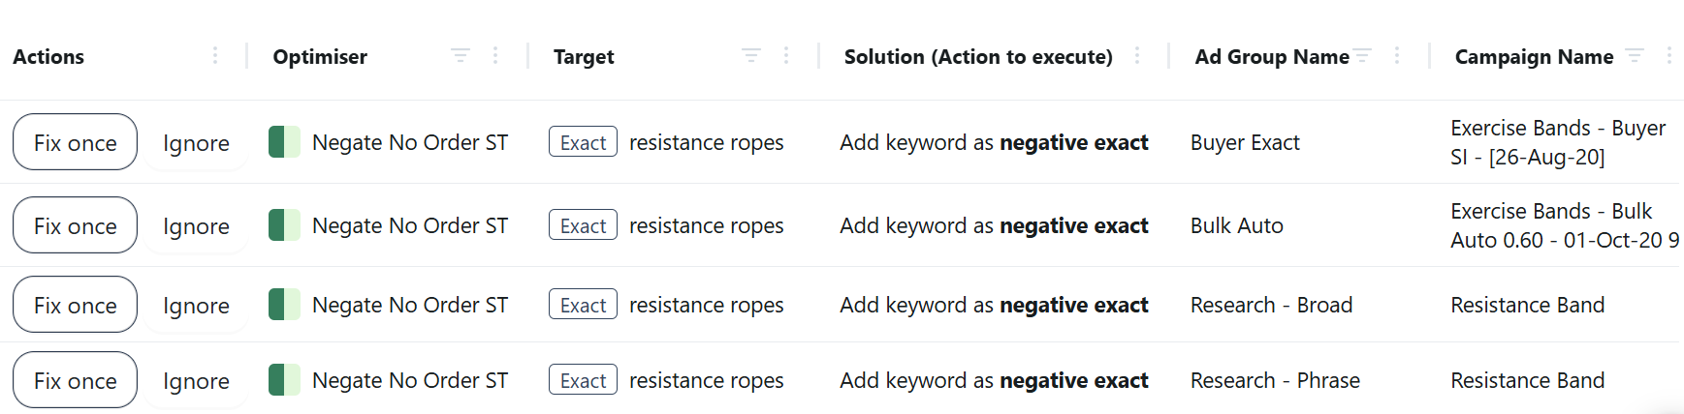Open three-dot menu in Ad Group Name header
This screenshot has width=1684, height=414.
pyautogui.click(x=1397, y=56)
